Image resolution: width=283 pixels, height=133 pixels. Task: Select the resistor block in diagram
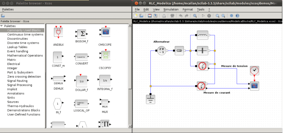(179, 51)
